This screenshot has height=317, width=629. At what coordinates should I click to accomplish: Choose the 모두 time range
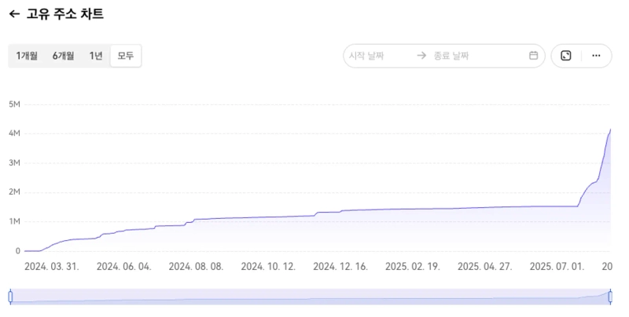(126, 56)
